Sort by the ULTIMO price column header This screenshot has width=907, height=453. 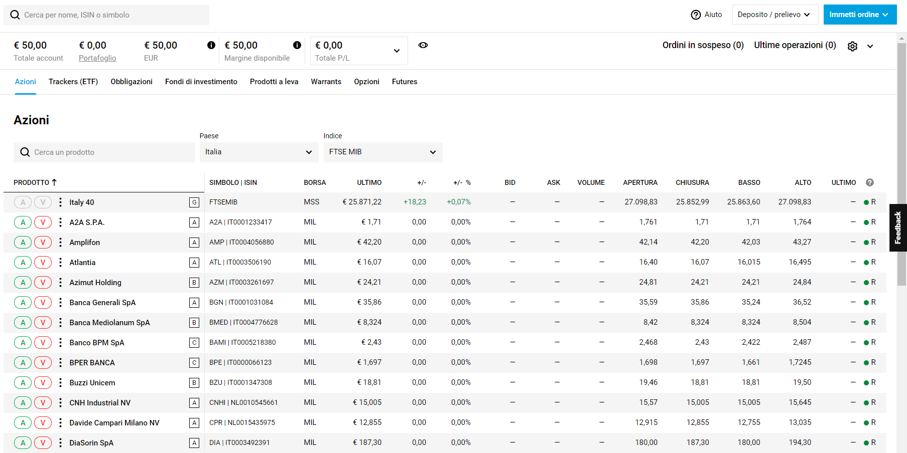(369, 182)
